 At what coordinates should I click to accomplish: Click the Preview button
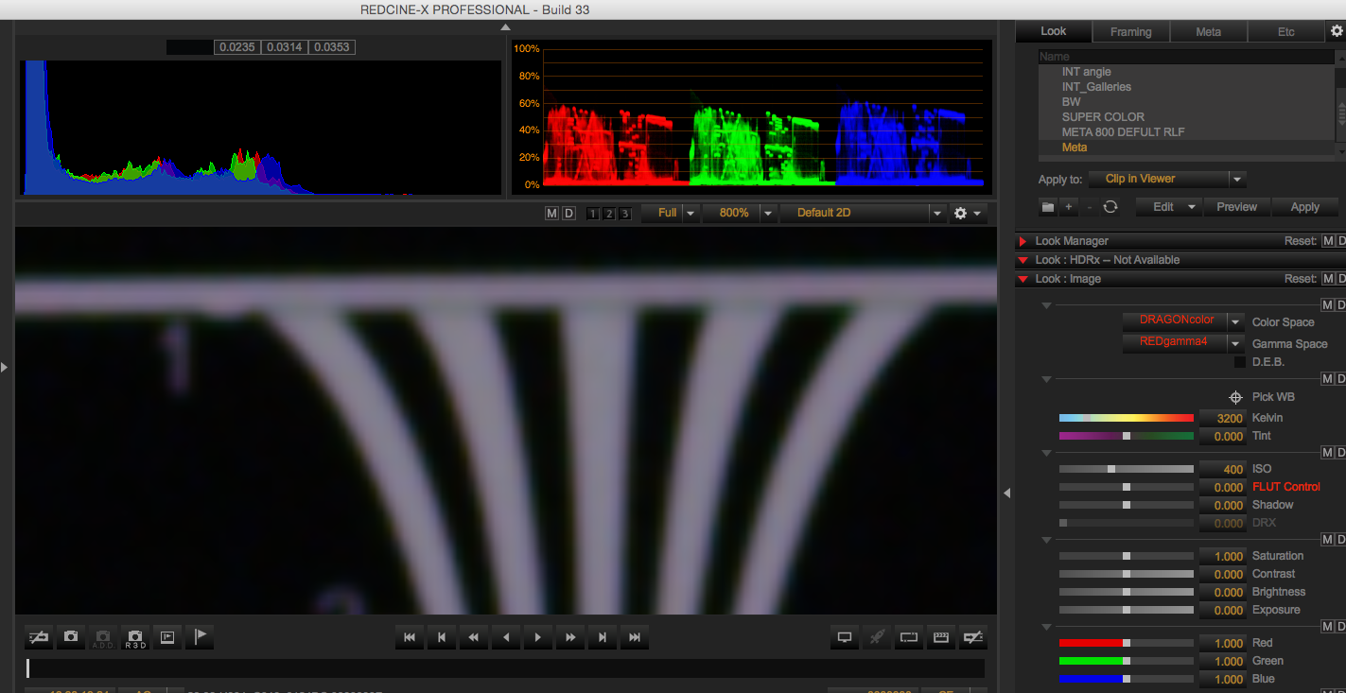pos(1237,207)
